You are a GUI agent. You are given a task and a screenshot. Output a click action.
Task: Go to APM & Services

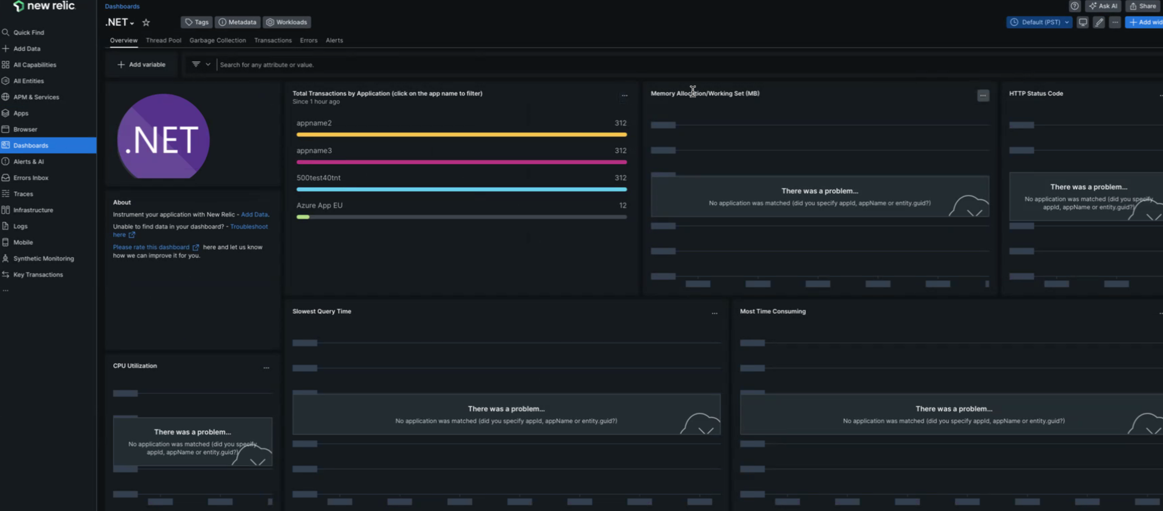(36, 97)
